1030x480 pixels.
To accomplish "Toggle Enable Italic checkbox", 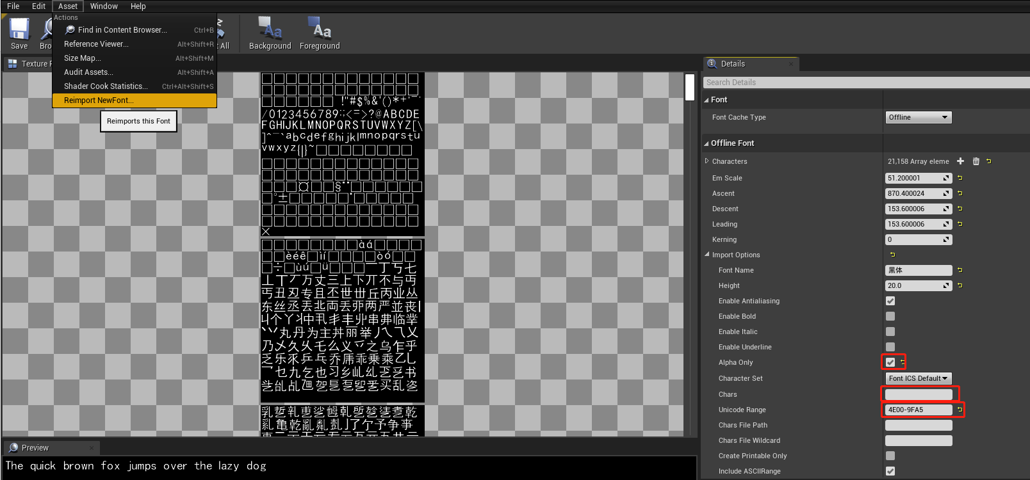I will click(890, 332).
